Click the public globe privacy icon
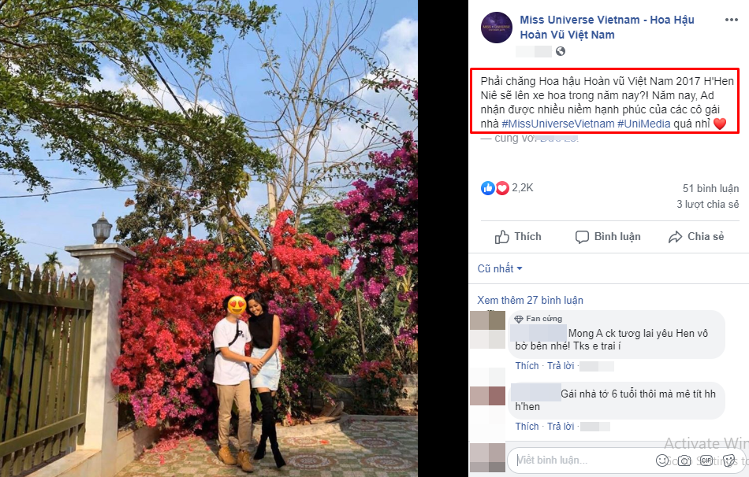Screen dimensions: 749x477 click(561, 51)
